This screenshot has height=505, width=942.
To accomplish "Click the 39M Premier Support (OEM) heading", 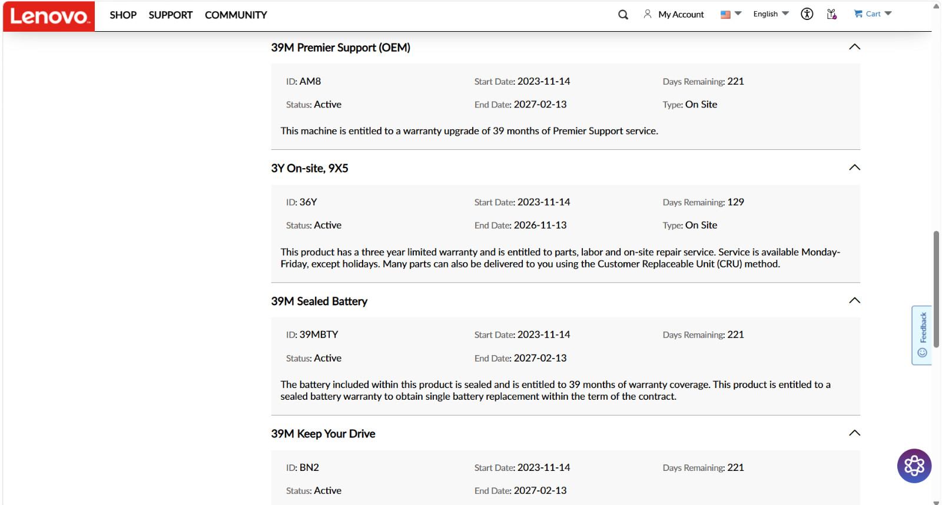I will coord(340,48).
